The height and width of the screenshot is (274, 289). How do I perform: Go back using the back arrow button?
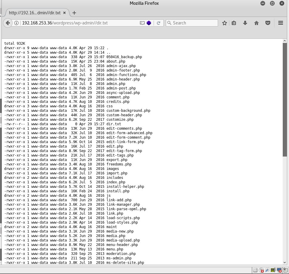pos(8,23)
